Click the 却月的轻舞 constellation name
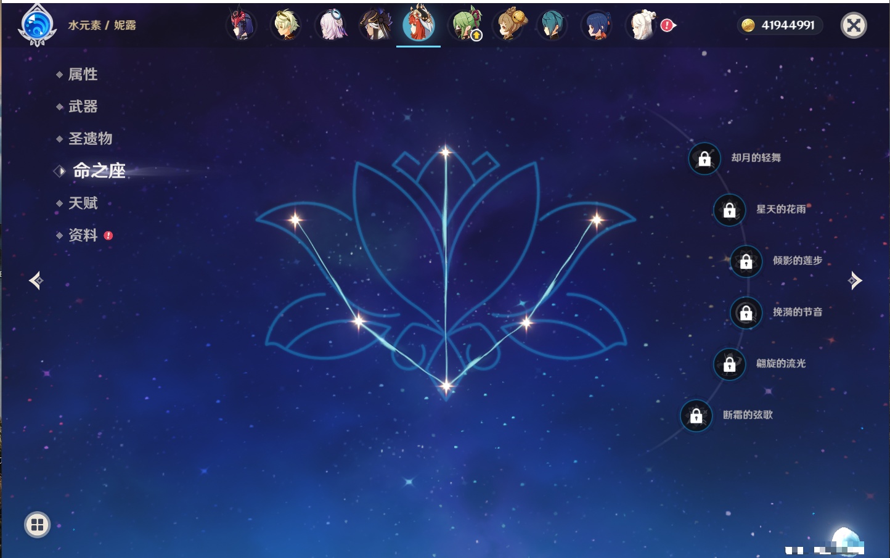The height and width of the screenshot is (558, 890). click(x=756, y=158)
